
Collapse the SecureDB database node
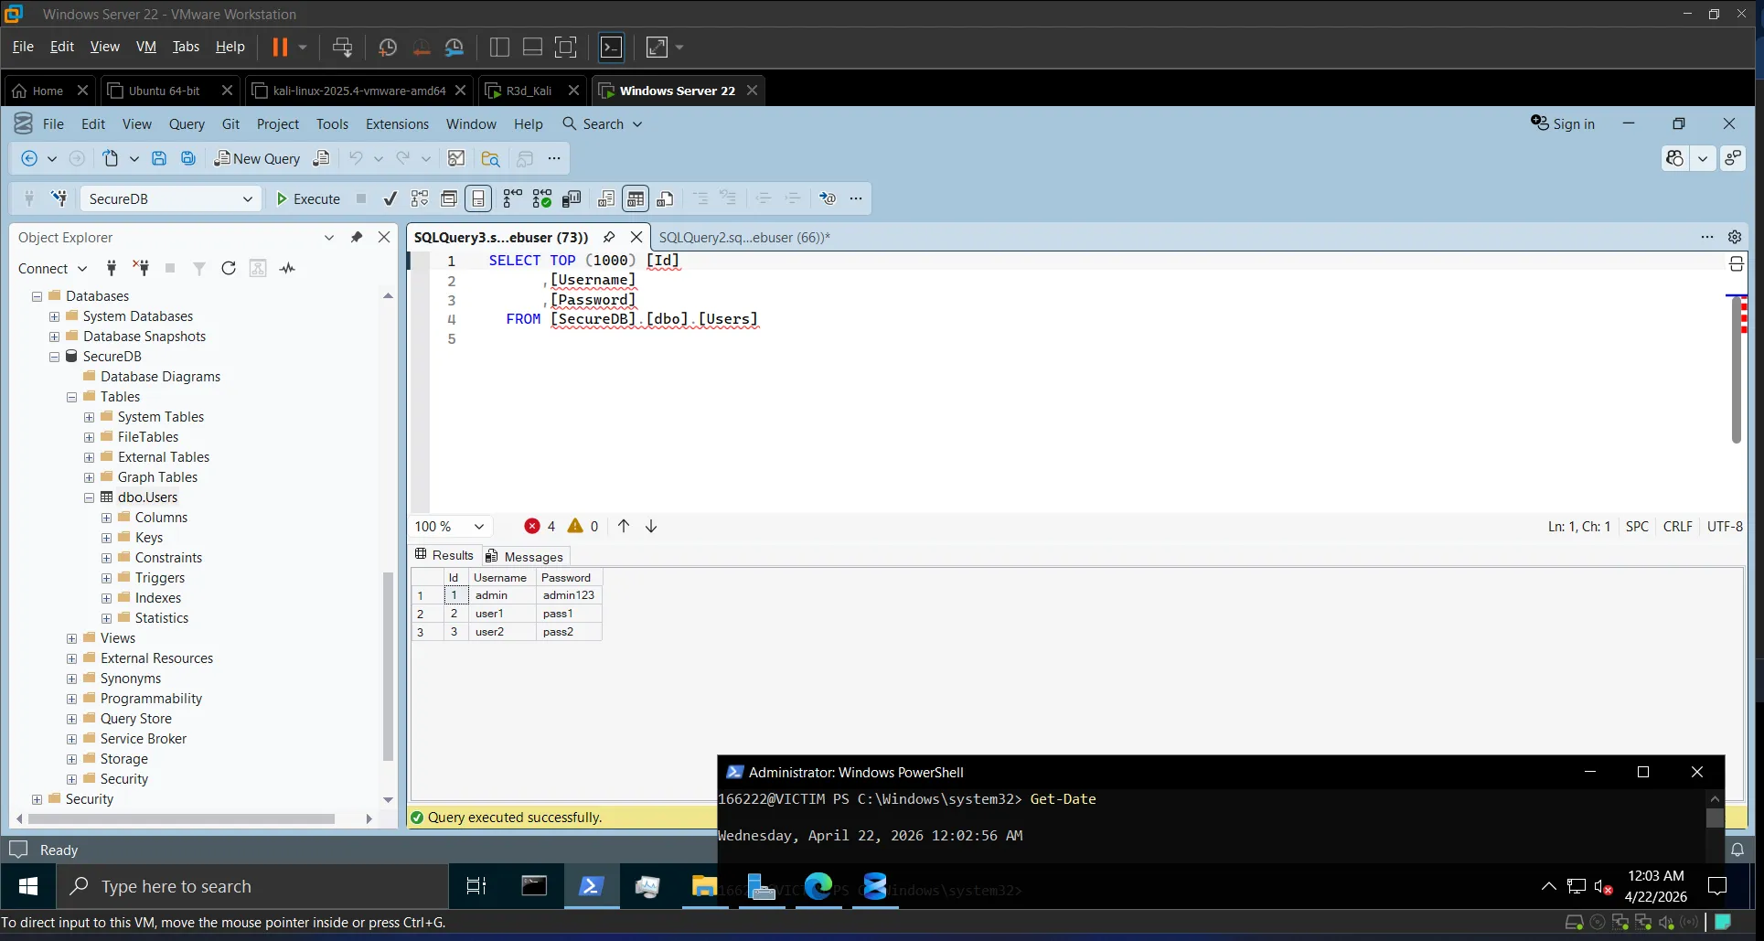[x=54, y=357]
